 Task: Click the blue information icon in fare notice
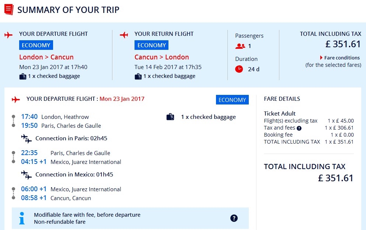coord(22,218)
